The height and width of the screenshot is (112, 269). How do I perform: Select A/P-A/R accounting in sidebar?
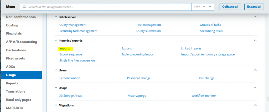[x=22, y=42]
